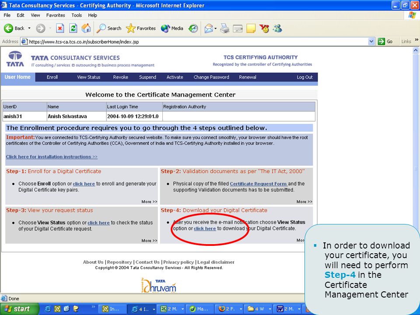Click the Forward arrow icon
The height and width of the screenshot is (315, 420).
pyautogui.click(x=40, y=28)
